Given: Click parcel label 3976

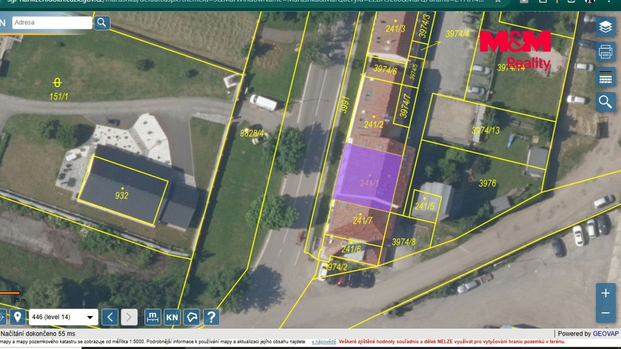Looking at the screenshot, I should [x=487, y=183].
